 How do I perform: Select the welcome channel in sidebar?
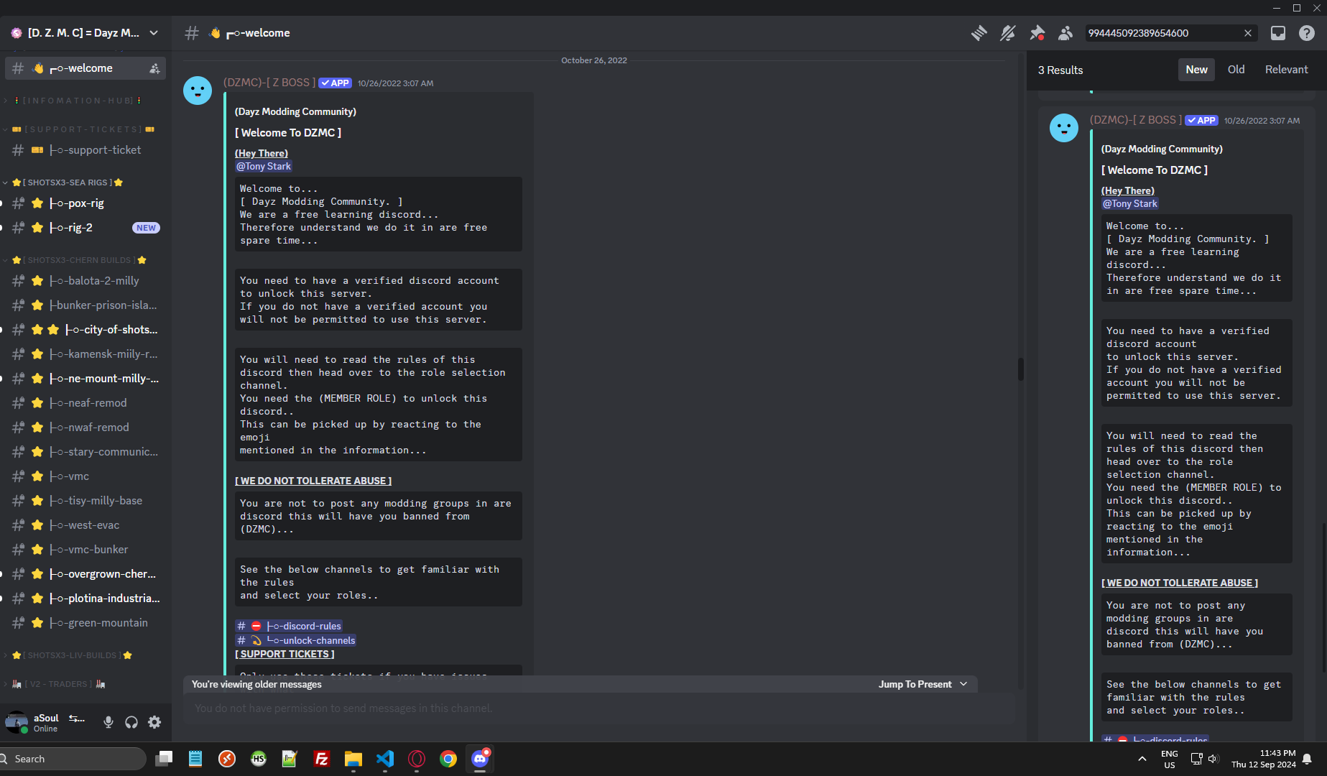tap(85, 68)
